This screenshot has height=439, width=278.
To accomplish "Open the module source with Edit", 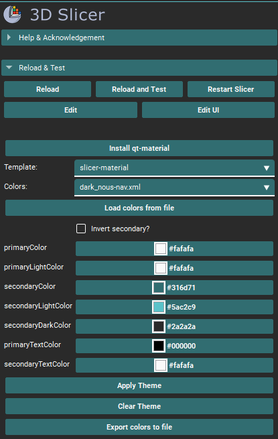I will click(x=70, y=110).
